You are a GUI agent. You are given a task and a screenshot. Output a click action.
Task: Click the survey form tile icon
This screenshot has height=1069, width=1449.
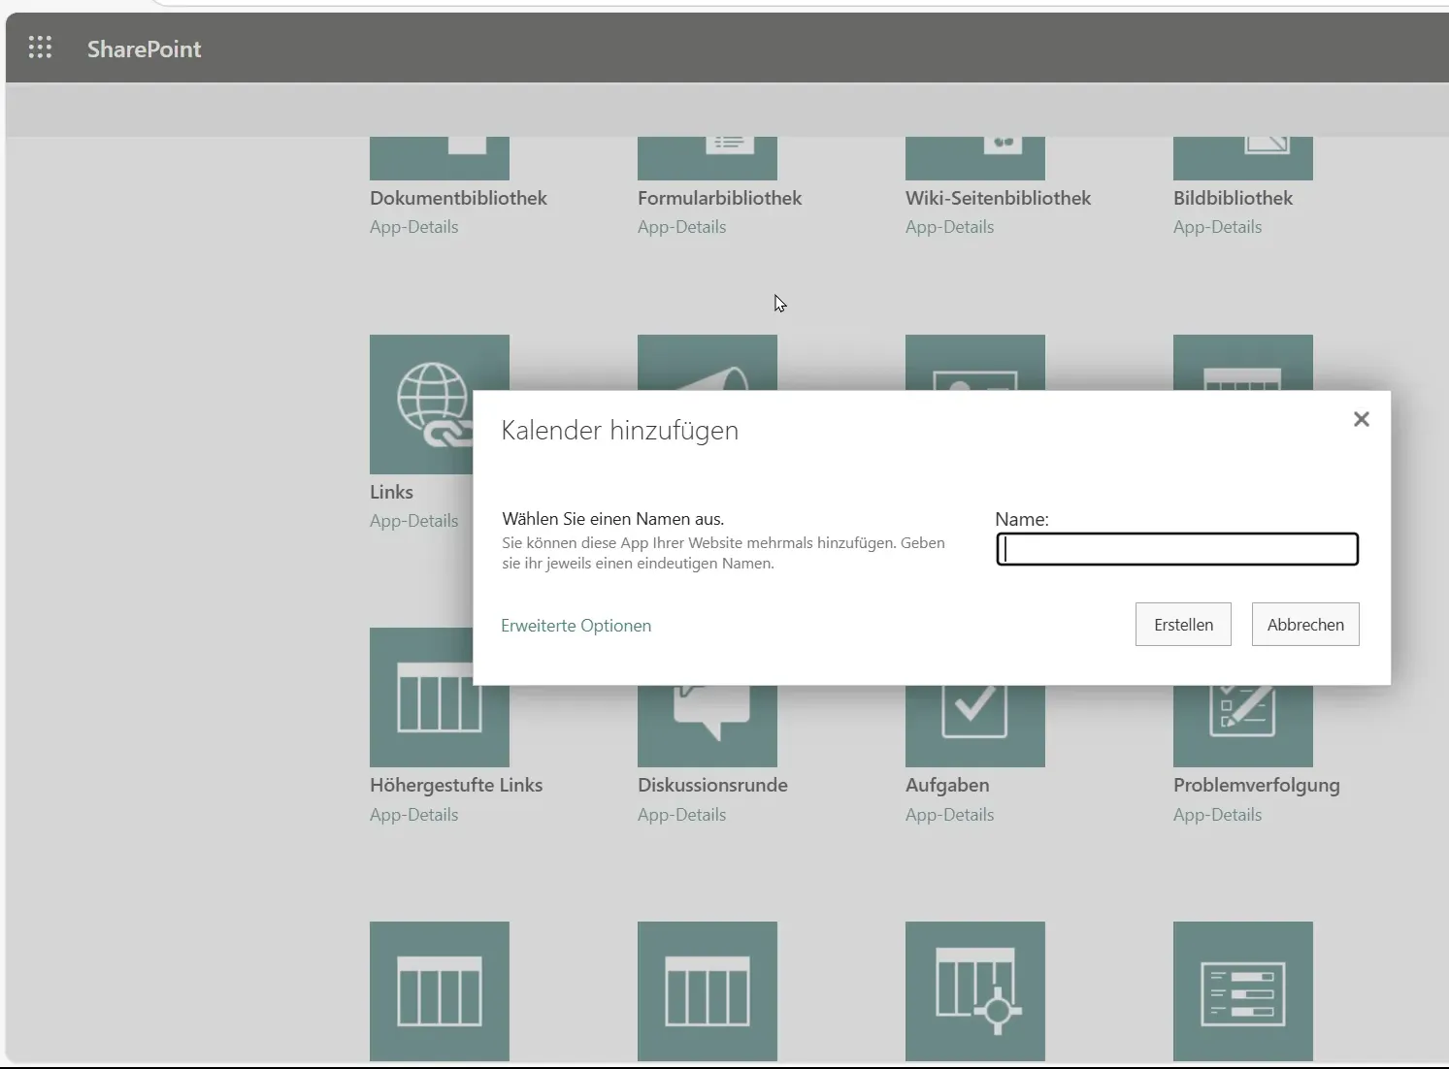[x=1243, y=991]
